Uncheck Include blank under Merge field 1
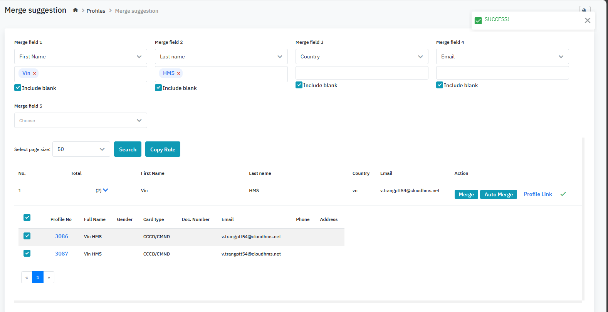 (x=18, y=88)
